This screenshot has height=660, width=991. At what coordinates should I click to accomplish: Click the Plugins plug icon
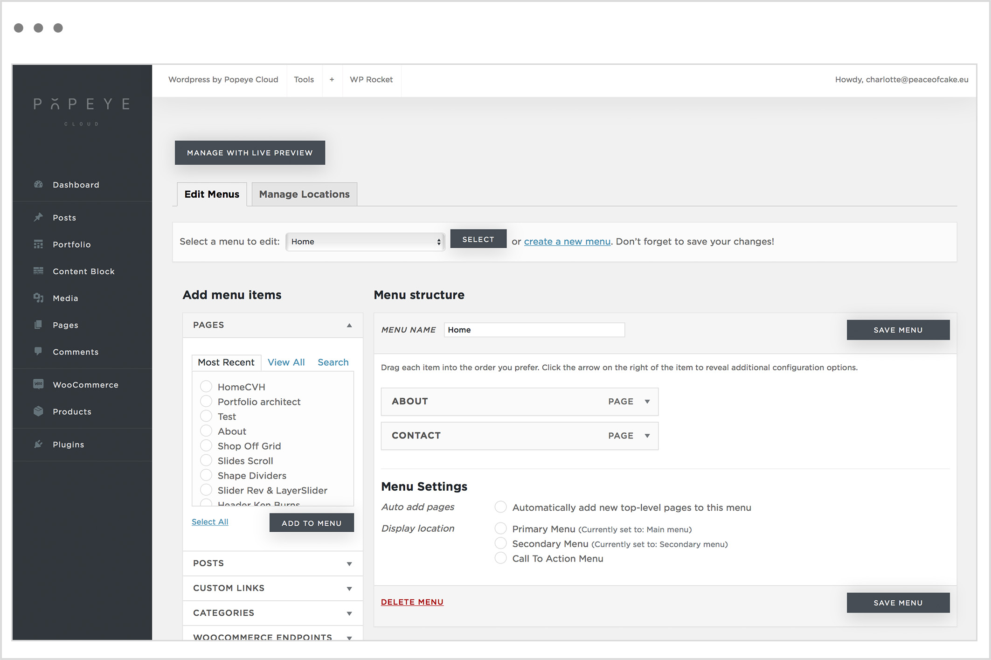pyautogui.click(x=38, y=444)
